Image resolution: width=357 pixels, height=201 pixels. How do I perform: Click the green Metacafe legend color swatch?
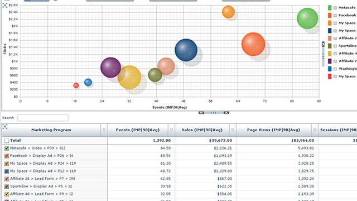[330, 8]
